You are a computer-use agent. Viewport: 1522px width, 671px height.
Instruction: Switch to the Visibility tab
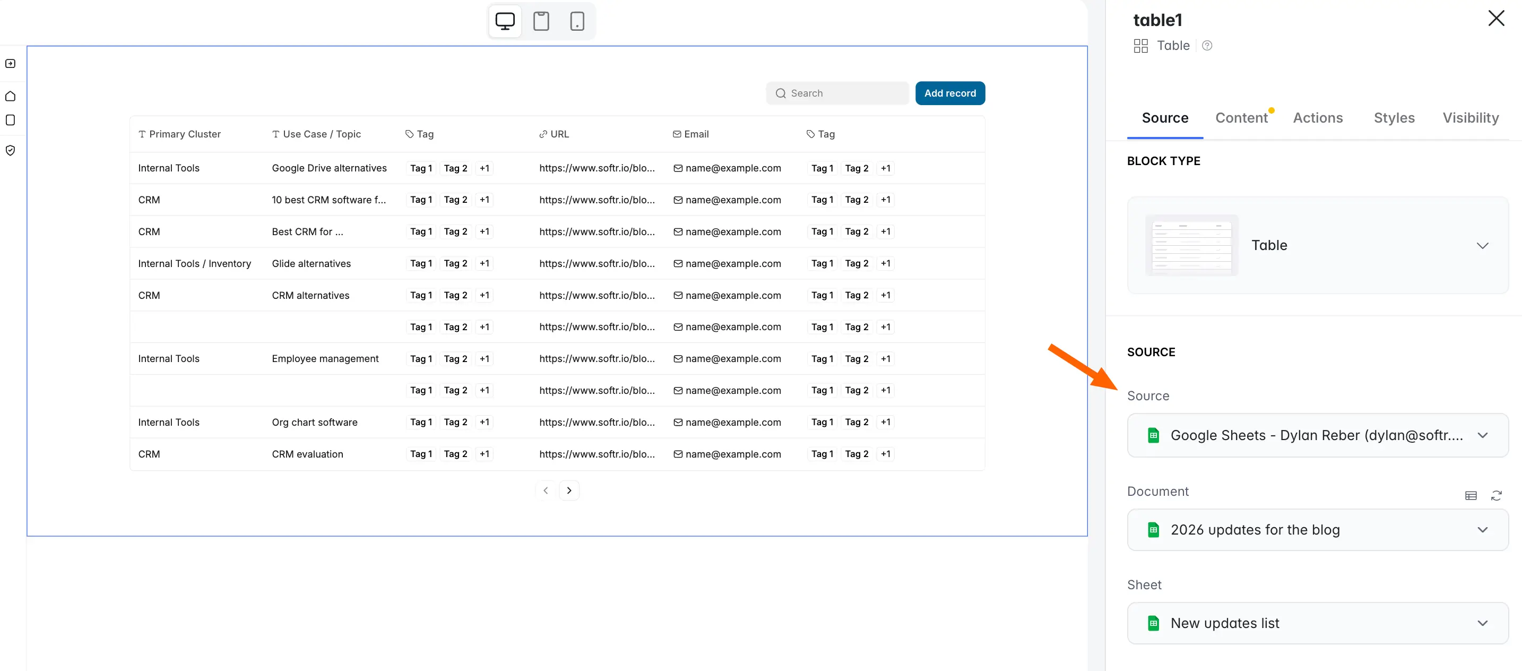pyautogui.click(x=1471, y=118)
